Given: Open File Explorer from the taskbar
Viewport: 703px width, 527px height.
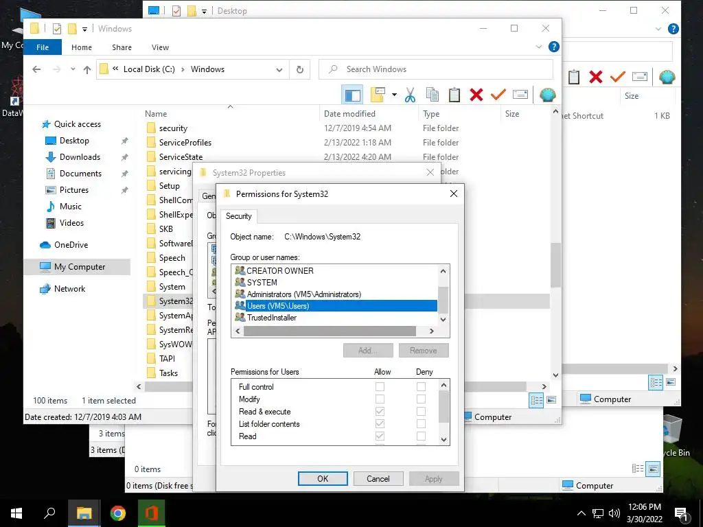Looking at the screenshot, I should click(84, 513).
